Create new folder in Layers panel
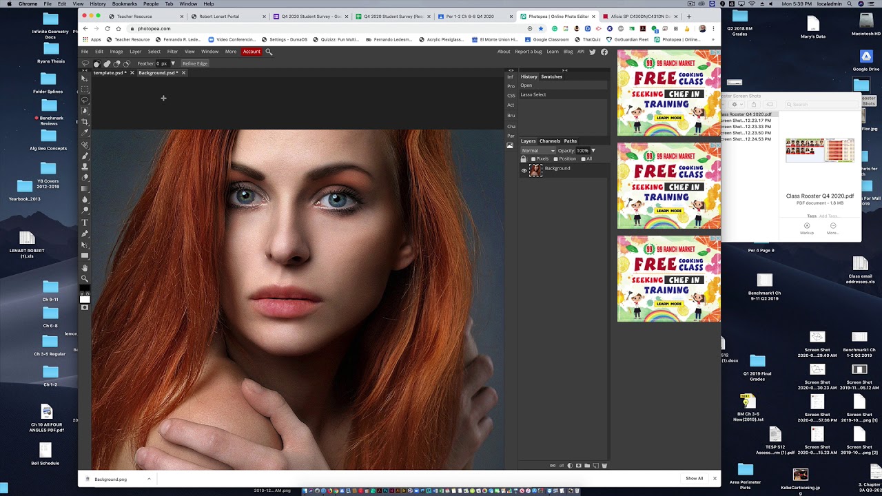The width and height of the screenshot is (882, 496). pos(587,466)
